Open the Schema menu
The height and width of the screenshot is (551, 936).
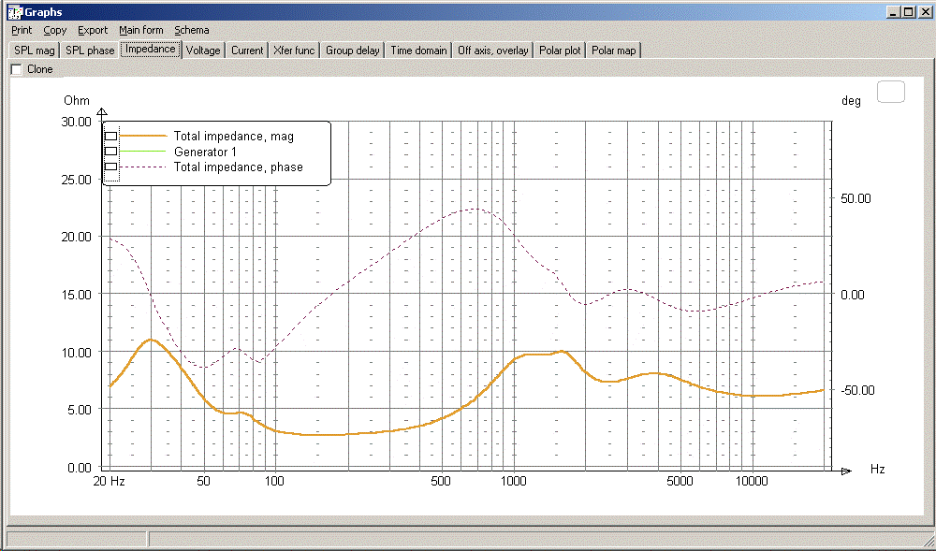[192, 30]
